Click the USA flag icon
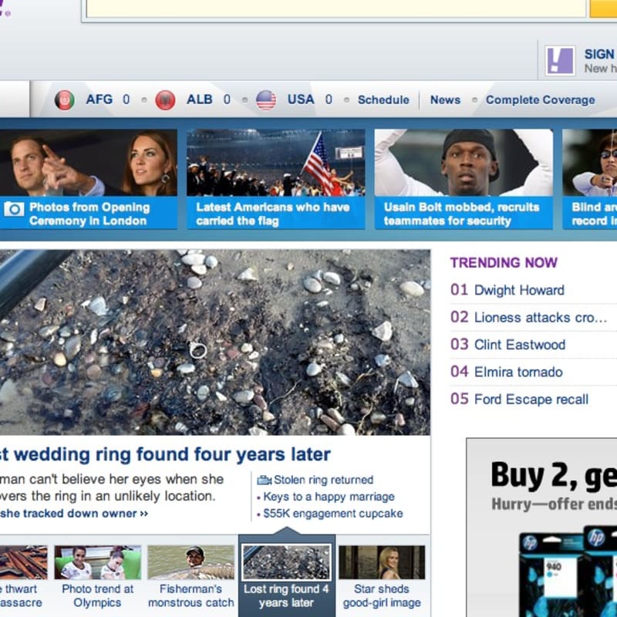Image resolution: width=617 pixels, height=617 pixels. 266,100
